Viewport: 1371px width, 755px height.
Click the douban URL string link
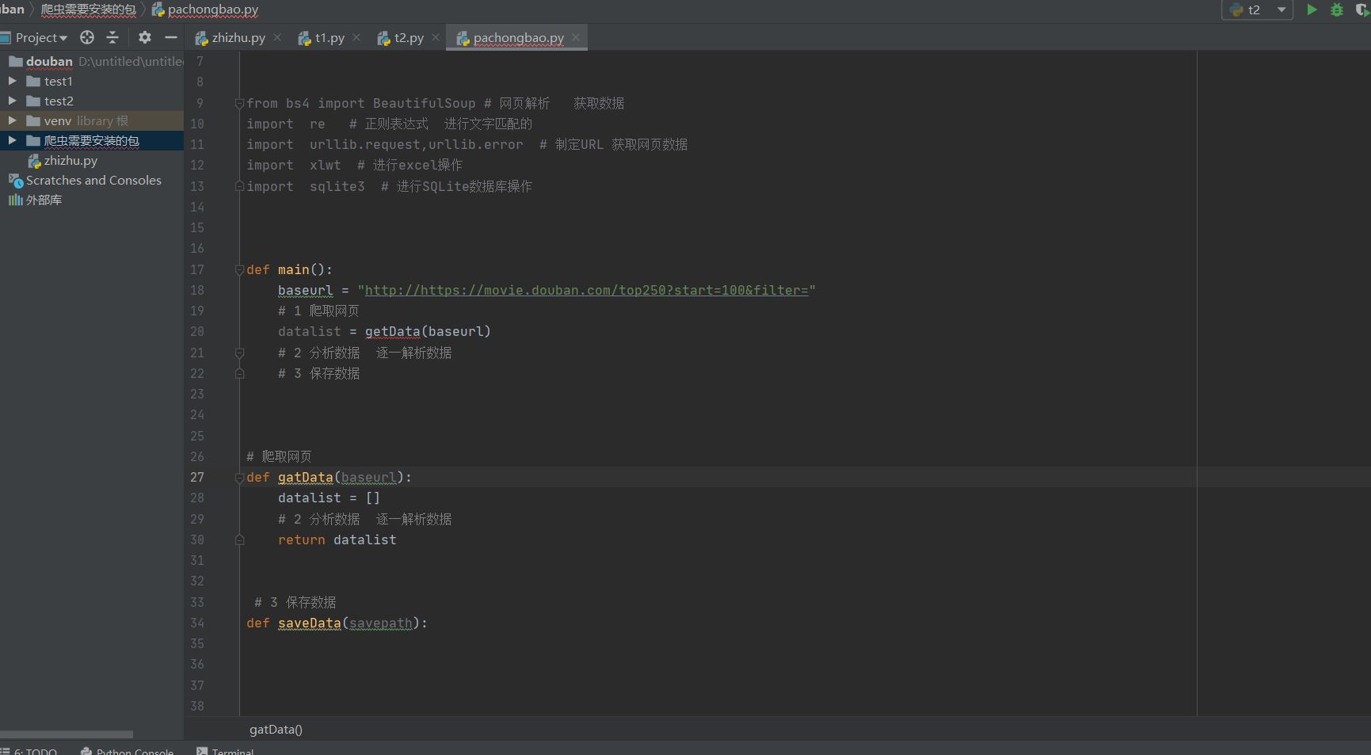pyautogui.click(x=586, y=290)
